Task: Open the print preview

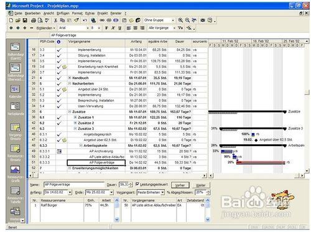Action: pyautogui.click(x=40, y=21)
